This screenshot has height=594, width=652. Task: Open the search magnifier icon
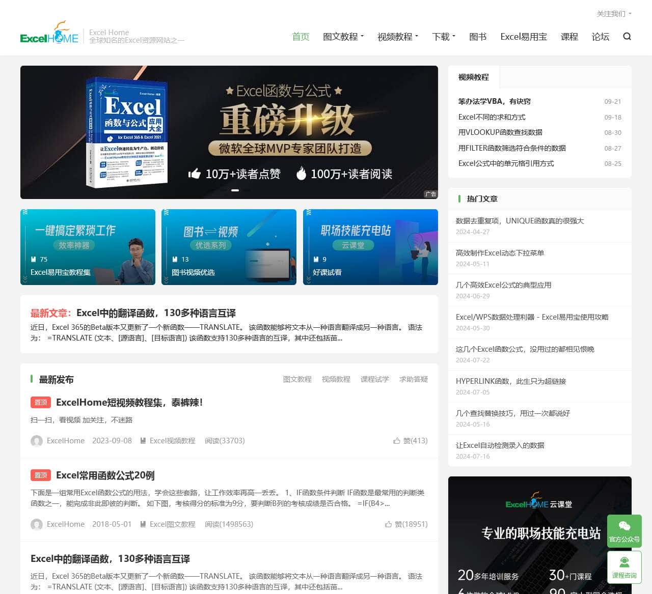click(x=627, y=37)
